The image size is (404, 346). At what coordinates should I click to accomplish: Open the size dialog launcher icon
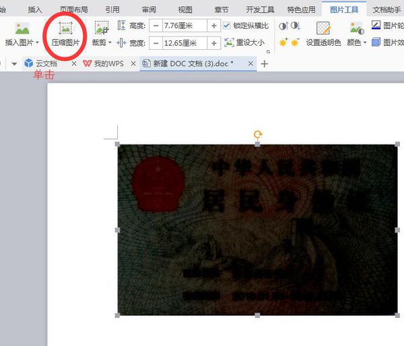268,52
